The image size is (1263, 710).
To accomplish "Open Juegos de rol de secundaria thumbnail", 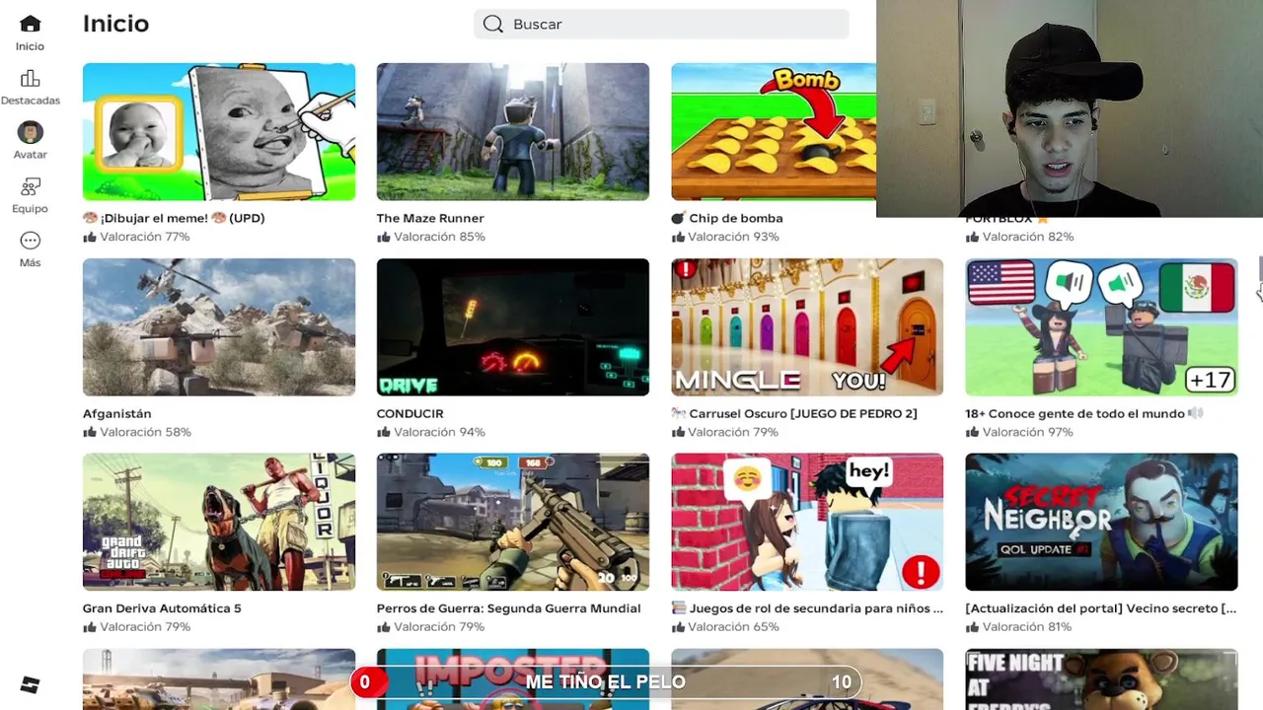I will [x=807, y=522].
